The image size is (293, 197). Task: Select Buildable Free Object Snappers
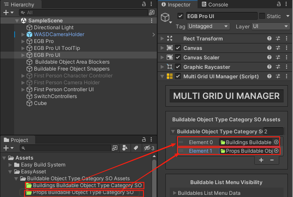tap(72, 69)
